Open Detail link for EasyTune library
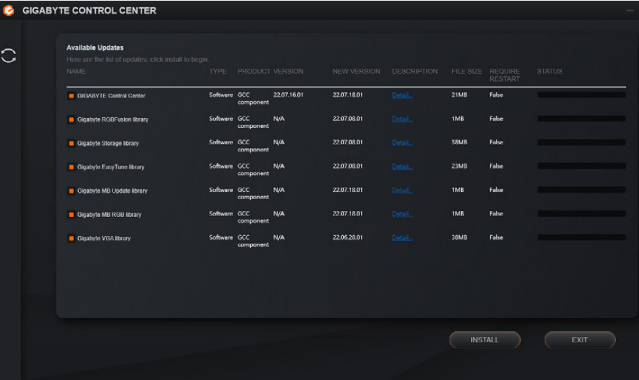Image resolution: width=639 pixels, height=380 pixels. tap(402, 166)
